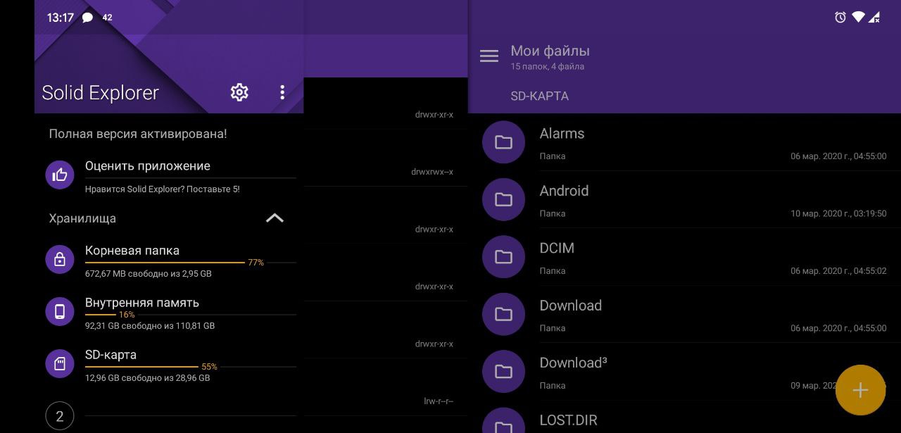
Task: Click 92,31 GB свободно из 110,81 GB
Action: [150, 326]
